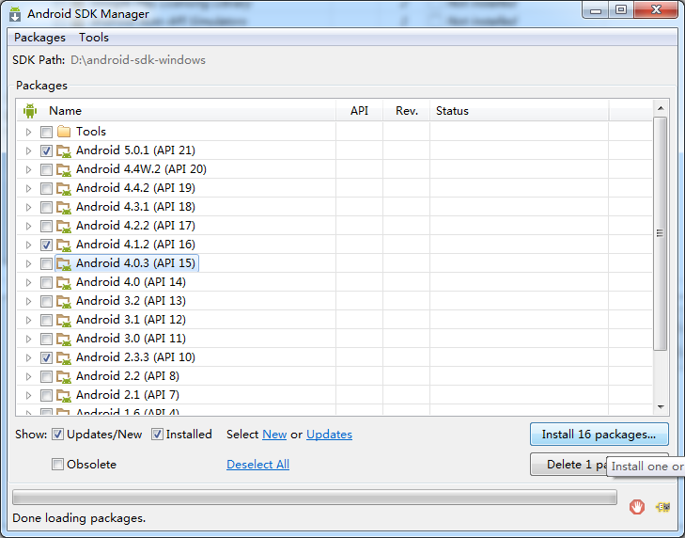Click the Install 16 packages button

(599, 435)
